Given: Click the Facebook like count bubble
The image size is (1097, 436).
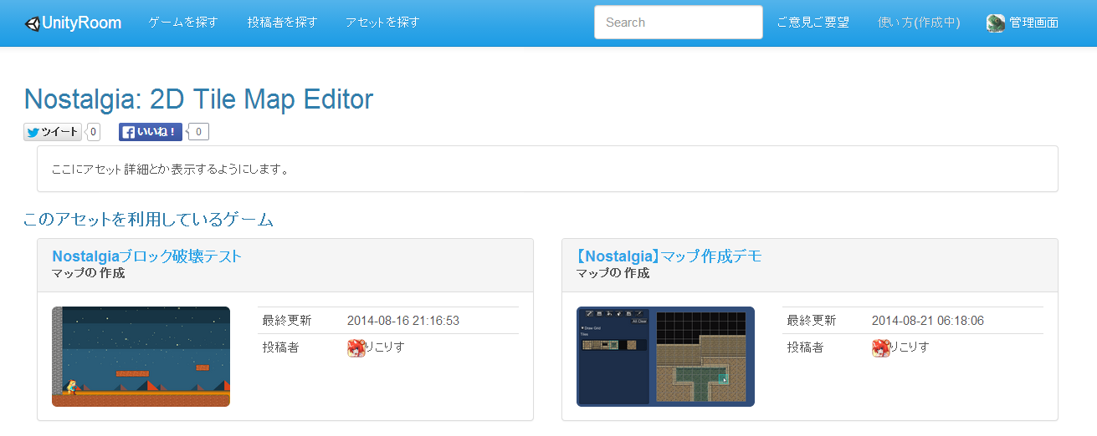Looking at the screenshot, I should point(199,132).
